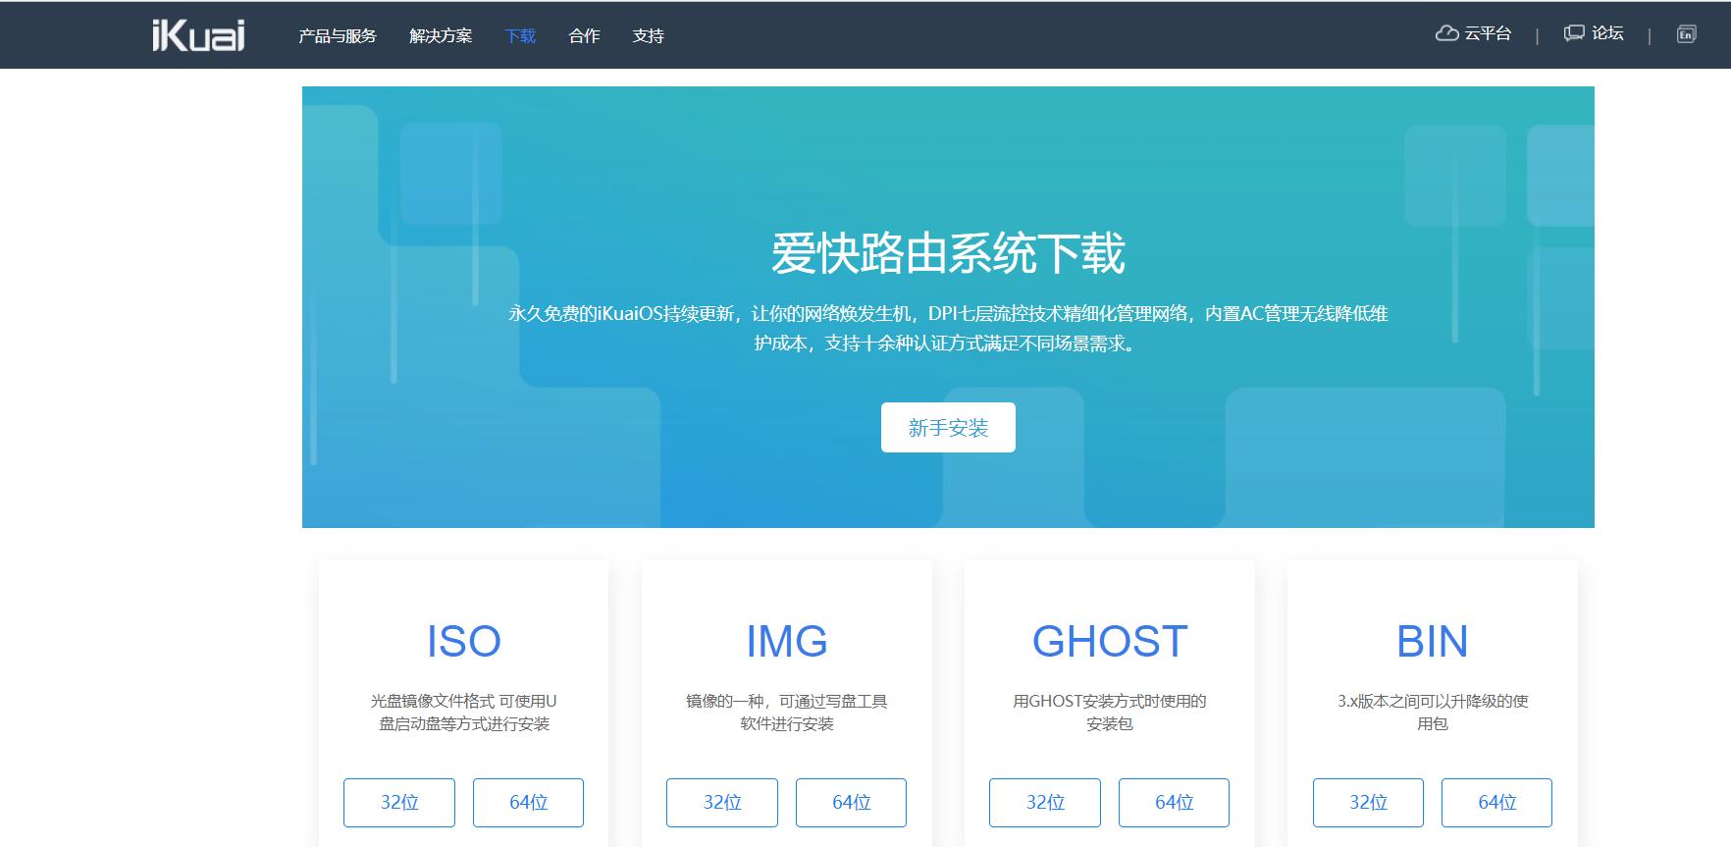Click the BIN description 3.x版本之间
Screen dimensions: 1731x847
tap(1433, 713)
